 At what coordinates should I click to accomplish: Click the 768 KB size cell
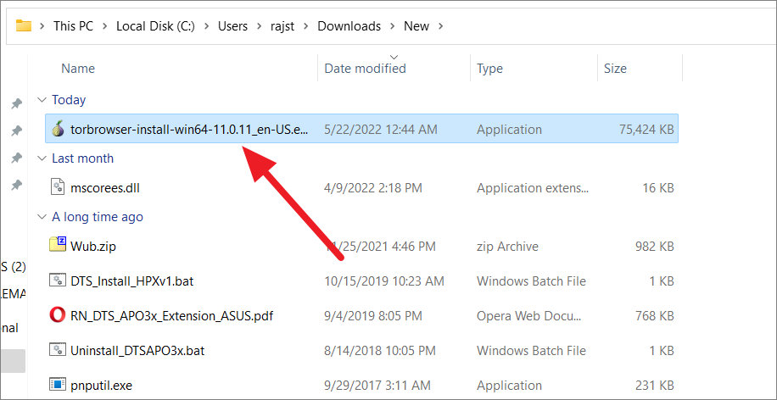(654, 315)
